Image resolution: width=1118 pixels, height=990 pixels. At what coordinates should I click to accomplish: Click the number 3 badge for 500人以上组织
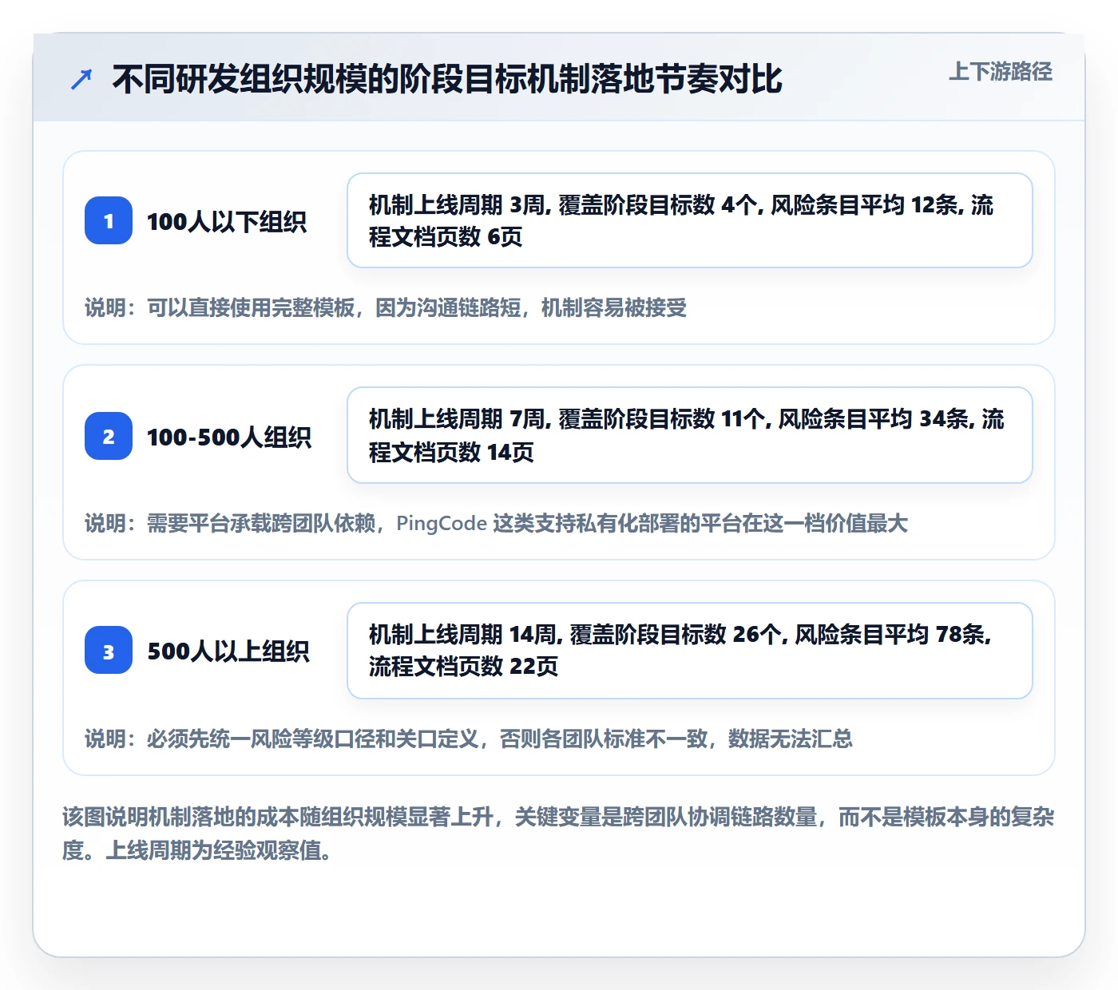109,651
